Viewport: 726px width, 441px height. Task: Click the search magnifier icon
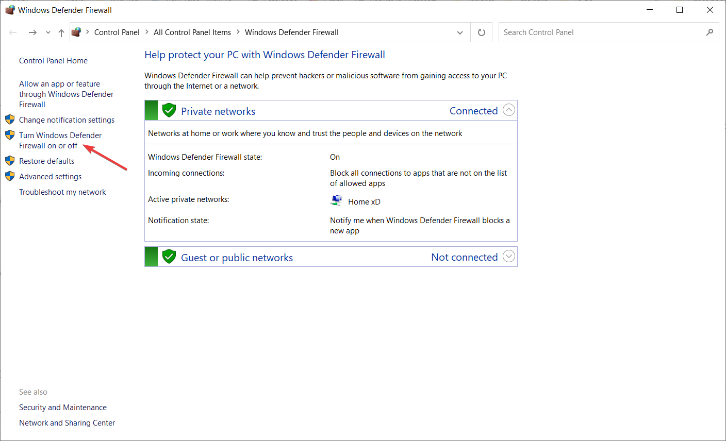click(x=710, y=32)
